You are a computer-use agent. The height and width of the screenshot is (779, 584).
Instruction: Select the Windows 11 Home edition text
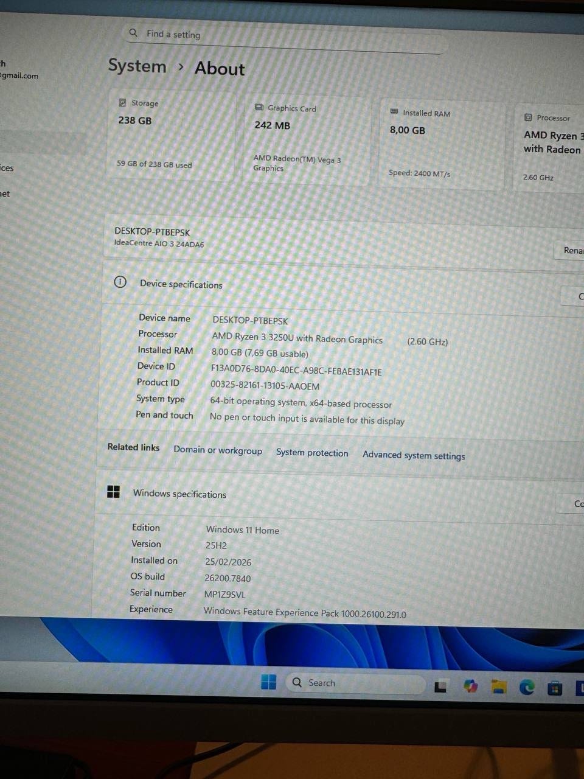tap(242, 530)
